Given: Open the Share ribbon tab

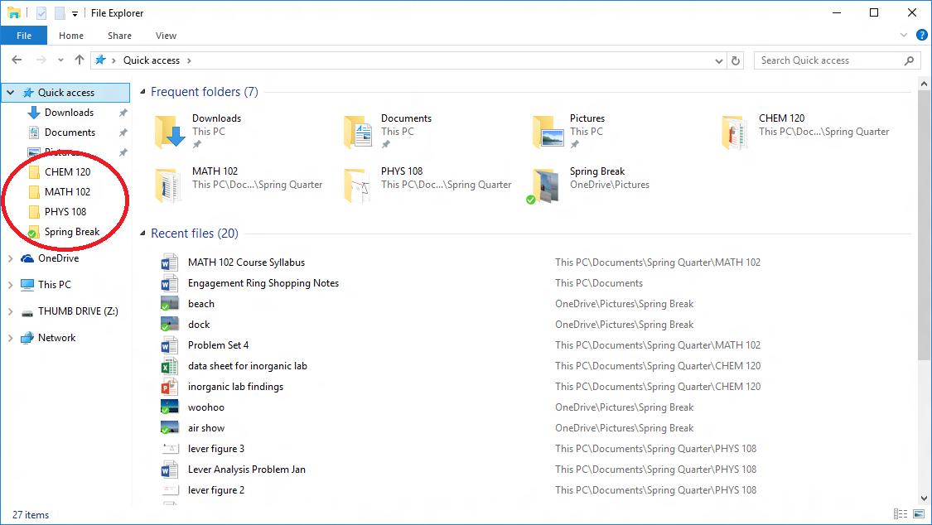Looking at the screenshot, I should 119,36.
